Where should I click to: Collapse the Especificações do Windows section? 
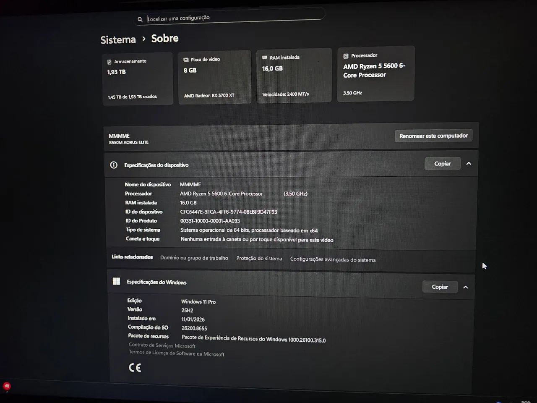coord(465,287)
